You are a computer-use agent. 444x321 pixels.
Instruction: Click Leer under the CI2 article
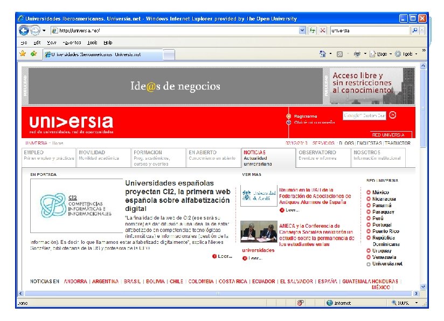coord(223,256)
